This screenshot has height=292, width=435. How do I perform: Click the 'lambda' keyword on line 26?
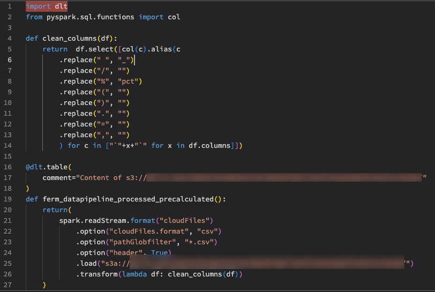133,274
